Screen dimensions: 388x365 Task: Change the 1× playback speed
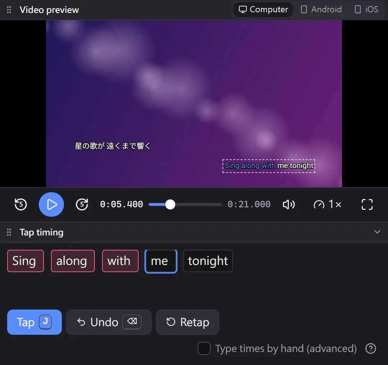coord(327,204)
